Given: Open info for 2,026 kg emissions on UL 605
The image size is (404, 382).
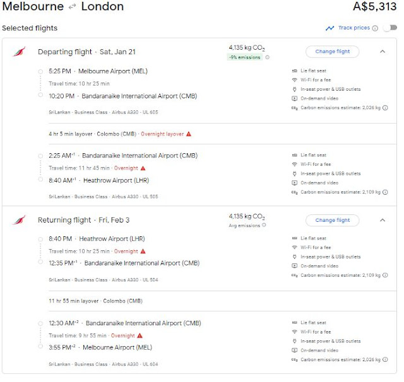Looking at the screenshot, I should coord(385,108).
